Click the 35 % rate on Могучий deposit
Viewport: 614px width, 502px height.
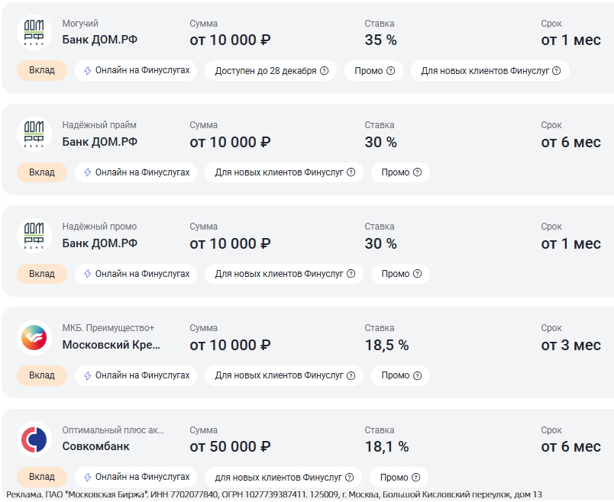(x=380, y=40)
